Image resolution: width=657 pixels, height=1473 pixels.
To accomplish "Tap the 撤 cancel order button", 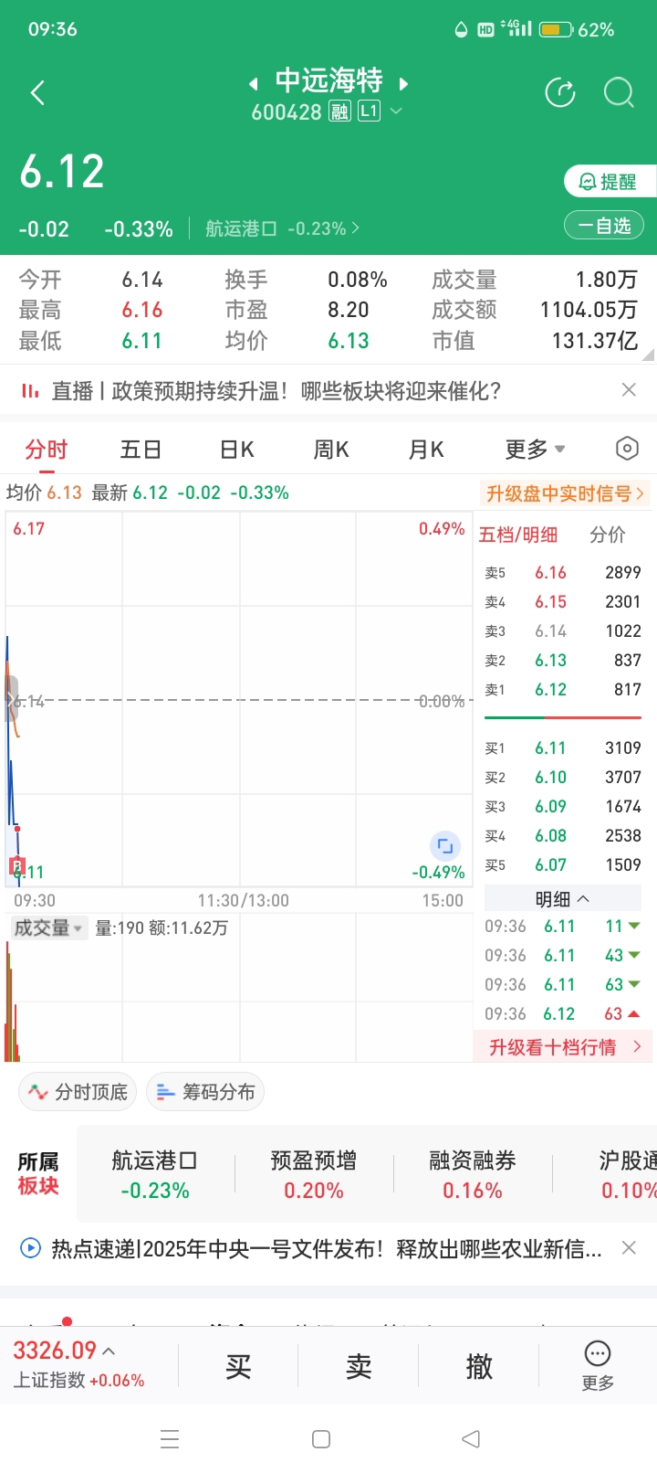I will [x=479, y=1367].
